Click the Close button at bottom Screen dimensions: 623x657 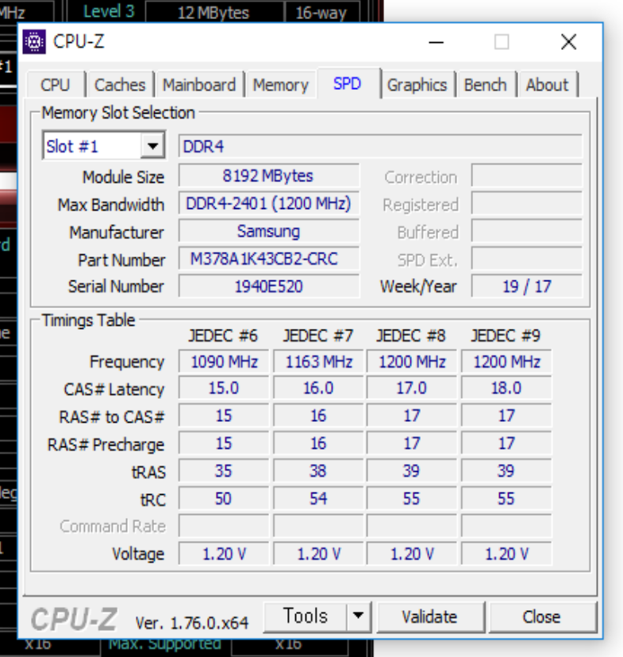(542, 616)
